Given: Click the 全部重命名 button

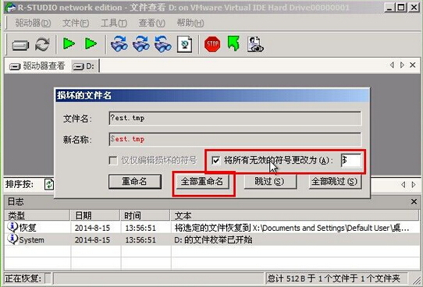Looking at the screenshot, I should coord(202,182).
